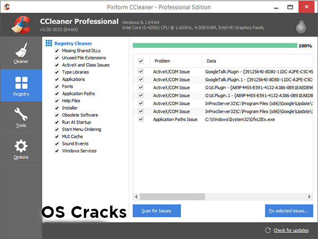The width and height of the screenshot is (318, 239).
Task: Uncheck Unused File Extensions
Action: coord(57,58)
